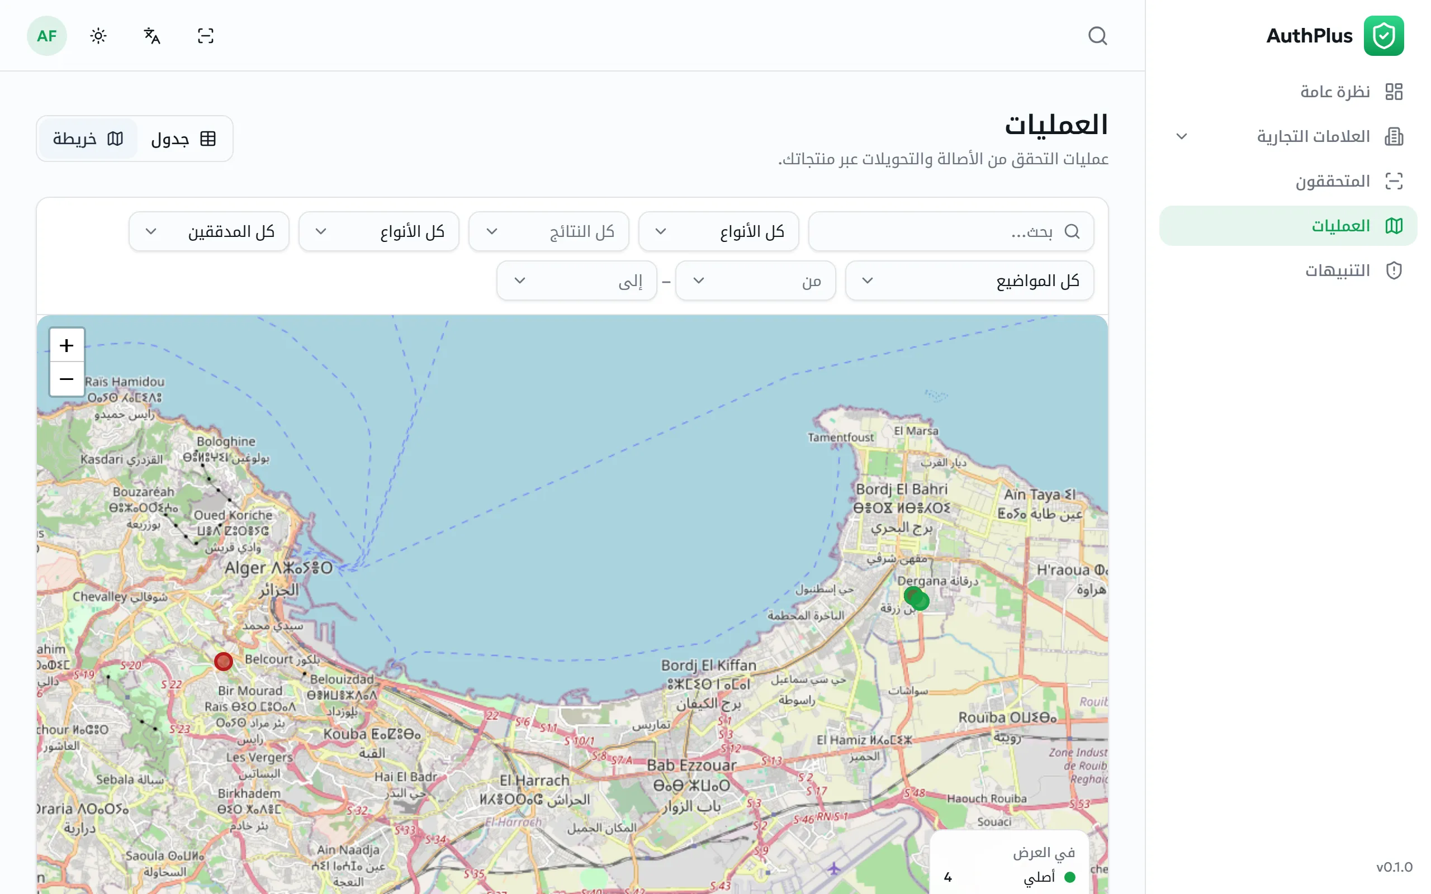Click the shield alert icon beside التنبيهات
This screenshot has height=894, width=1431.
point(1394,271)
